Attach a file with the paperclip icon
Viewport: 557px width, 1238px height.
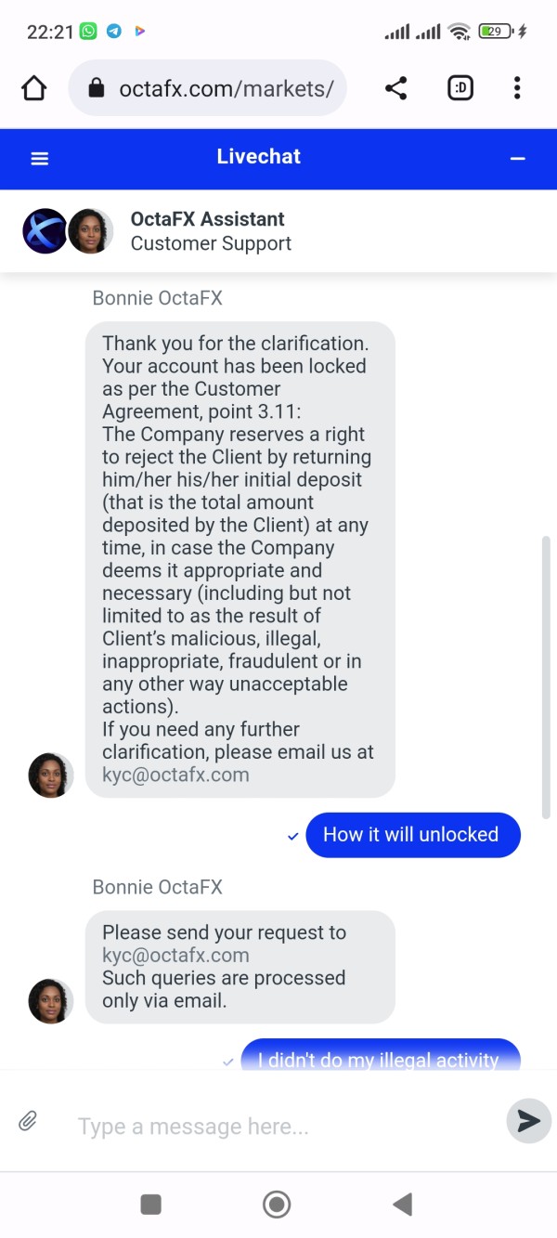[28, 1121]
